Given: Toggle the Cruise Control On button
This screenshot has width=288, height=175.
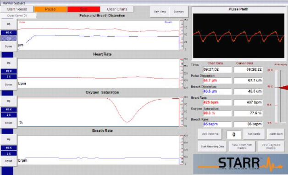Looking at the screenshot, I should (x=17, y=16).
